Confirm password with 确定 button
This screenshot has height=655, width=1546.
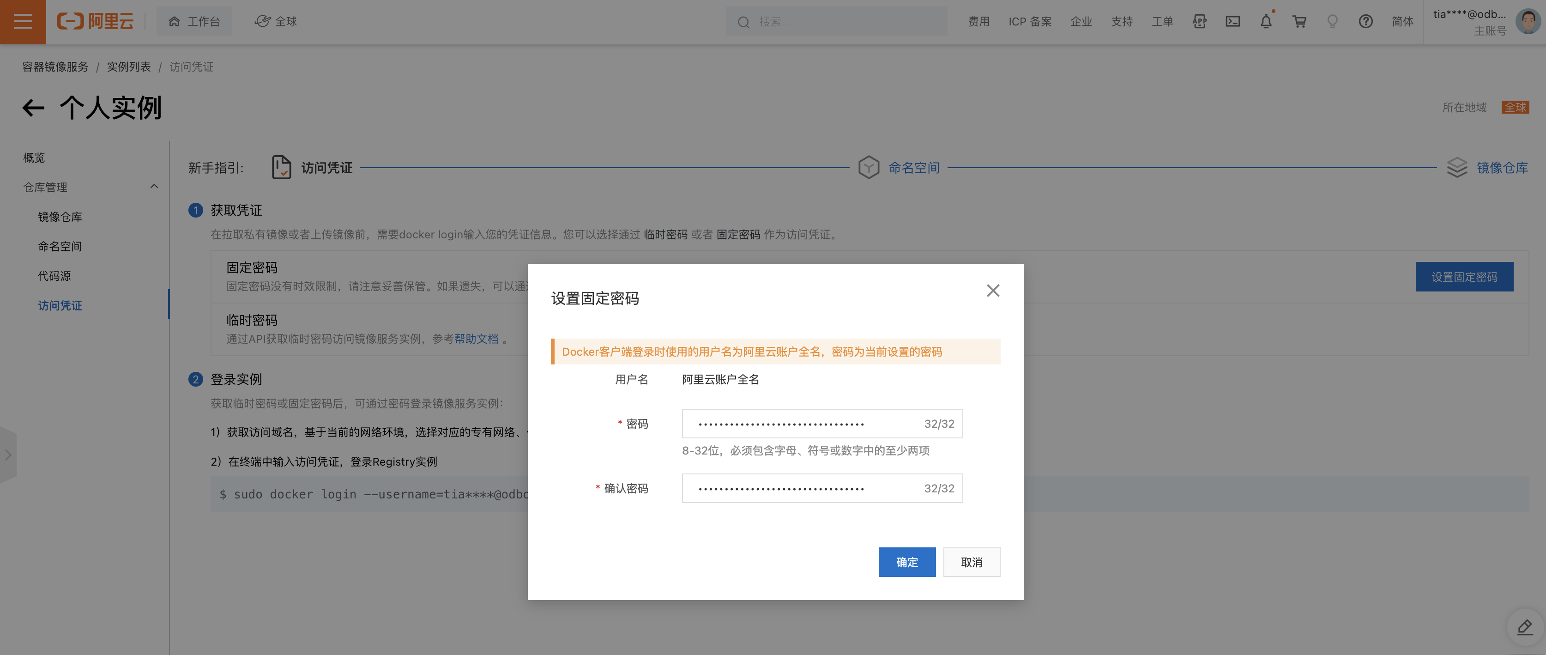pos(906,562)
